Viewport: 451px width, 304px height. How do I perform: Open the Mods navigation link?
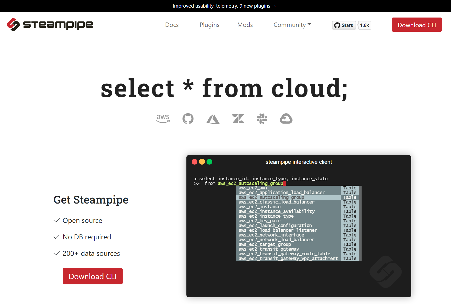tap(245, 25)
